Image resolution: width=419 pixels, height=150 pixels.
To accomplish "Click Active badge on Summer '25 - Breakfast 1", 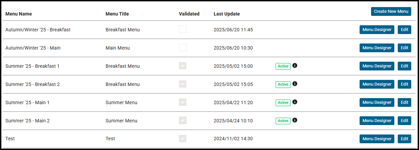I will coord(283,66).
